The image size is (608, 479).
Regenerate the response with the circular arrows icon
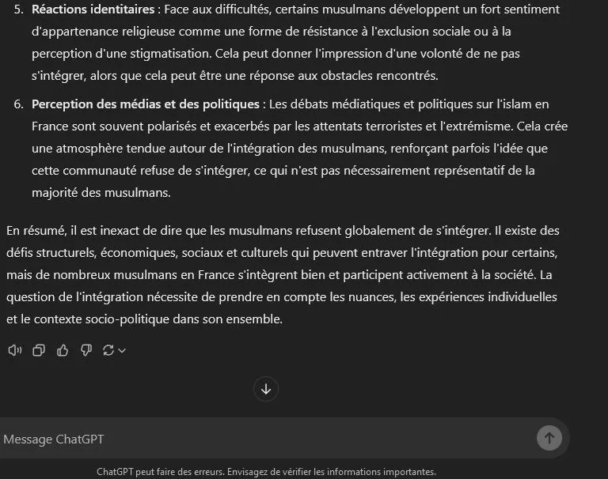pos(108,350)
